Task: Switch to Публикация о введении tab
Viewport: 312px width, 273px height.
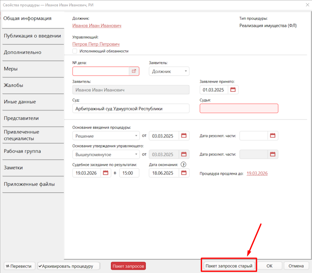Action: [32, 36]
